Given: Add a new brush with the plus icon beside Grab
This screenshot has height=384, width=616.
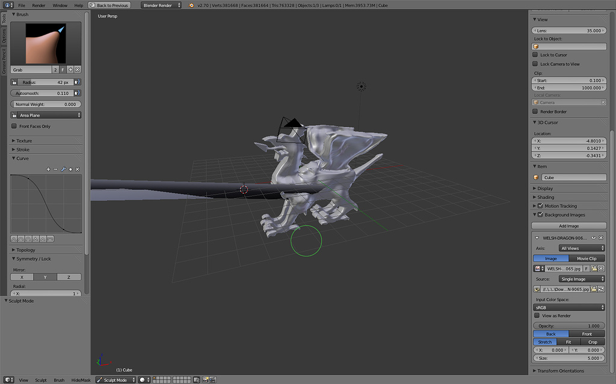Looking at the screenshot, I should (x=71, y=70).
